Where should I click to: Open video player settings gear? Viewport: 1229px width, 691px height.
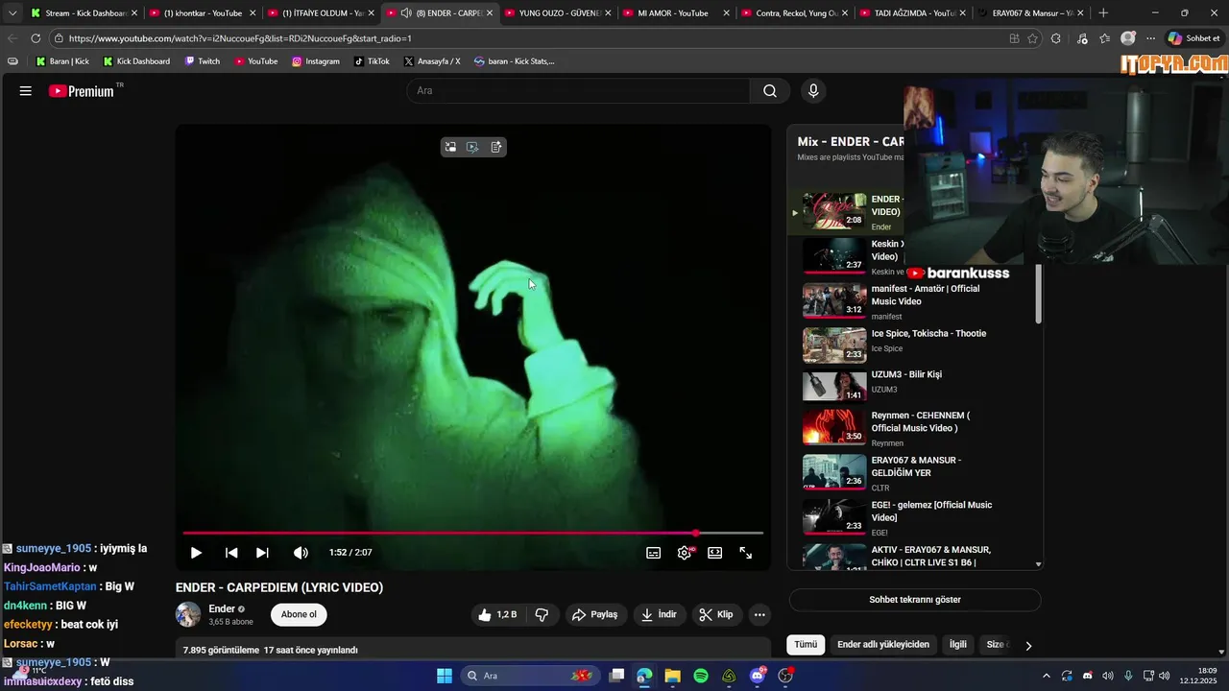coord(685,553)
